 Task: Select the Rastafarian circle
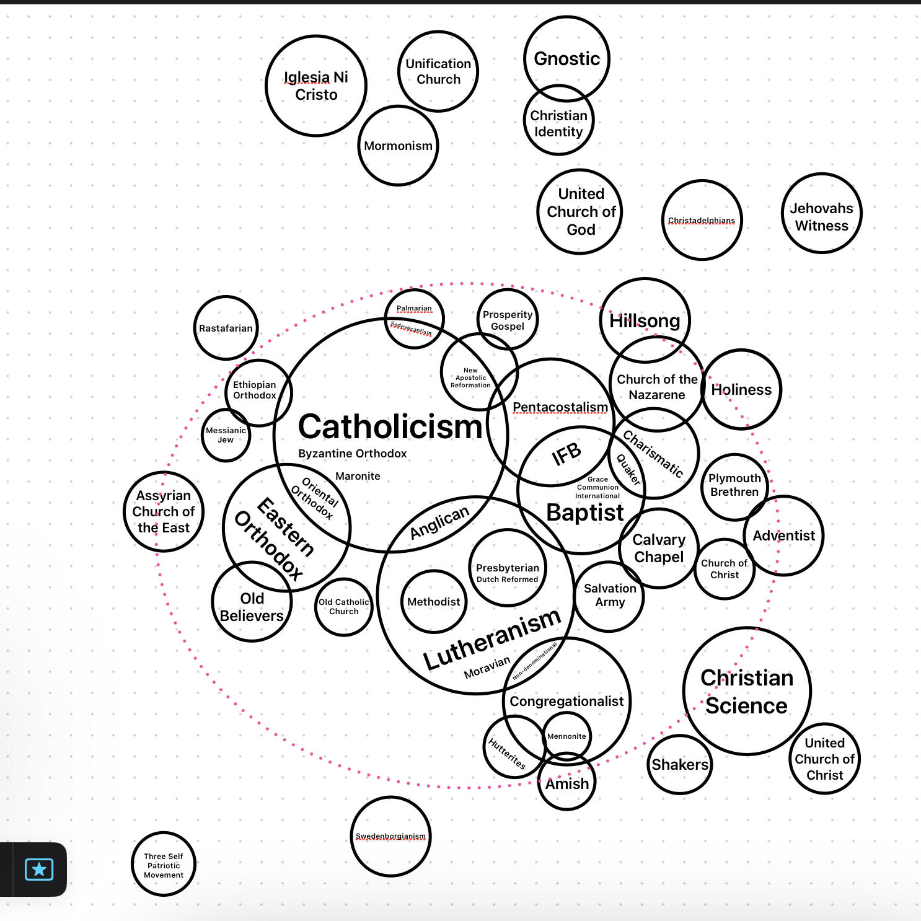[226, 328]
